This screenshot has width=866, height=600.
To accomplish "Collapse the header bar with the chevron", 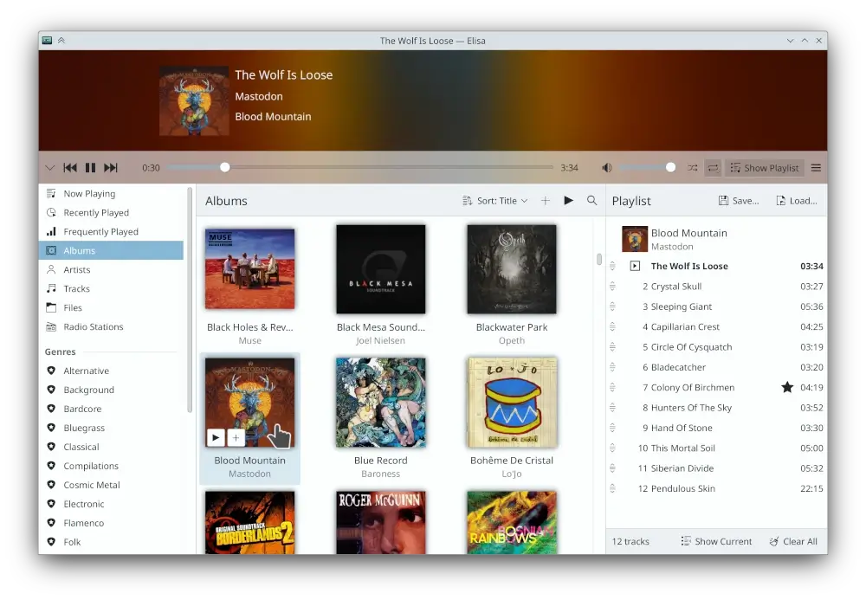I will coord(49,168).
